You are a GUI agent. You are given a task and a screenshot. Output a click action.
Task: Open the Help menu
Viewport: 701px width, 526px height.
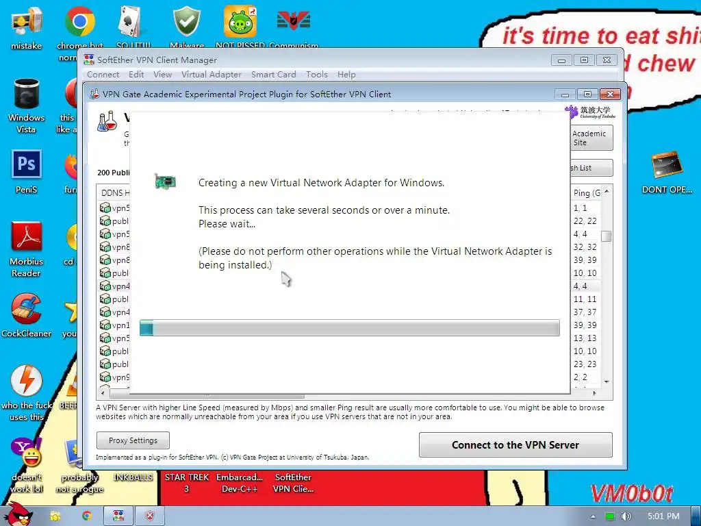pyautogui.click(x=346, y=75)
